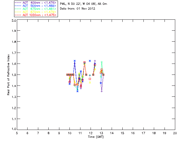Click the y-axis tick label 1.7
Screen dimensions: 180x144
pos(14,53)
